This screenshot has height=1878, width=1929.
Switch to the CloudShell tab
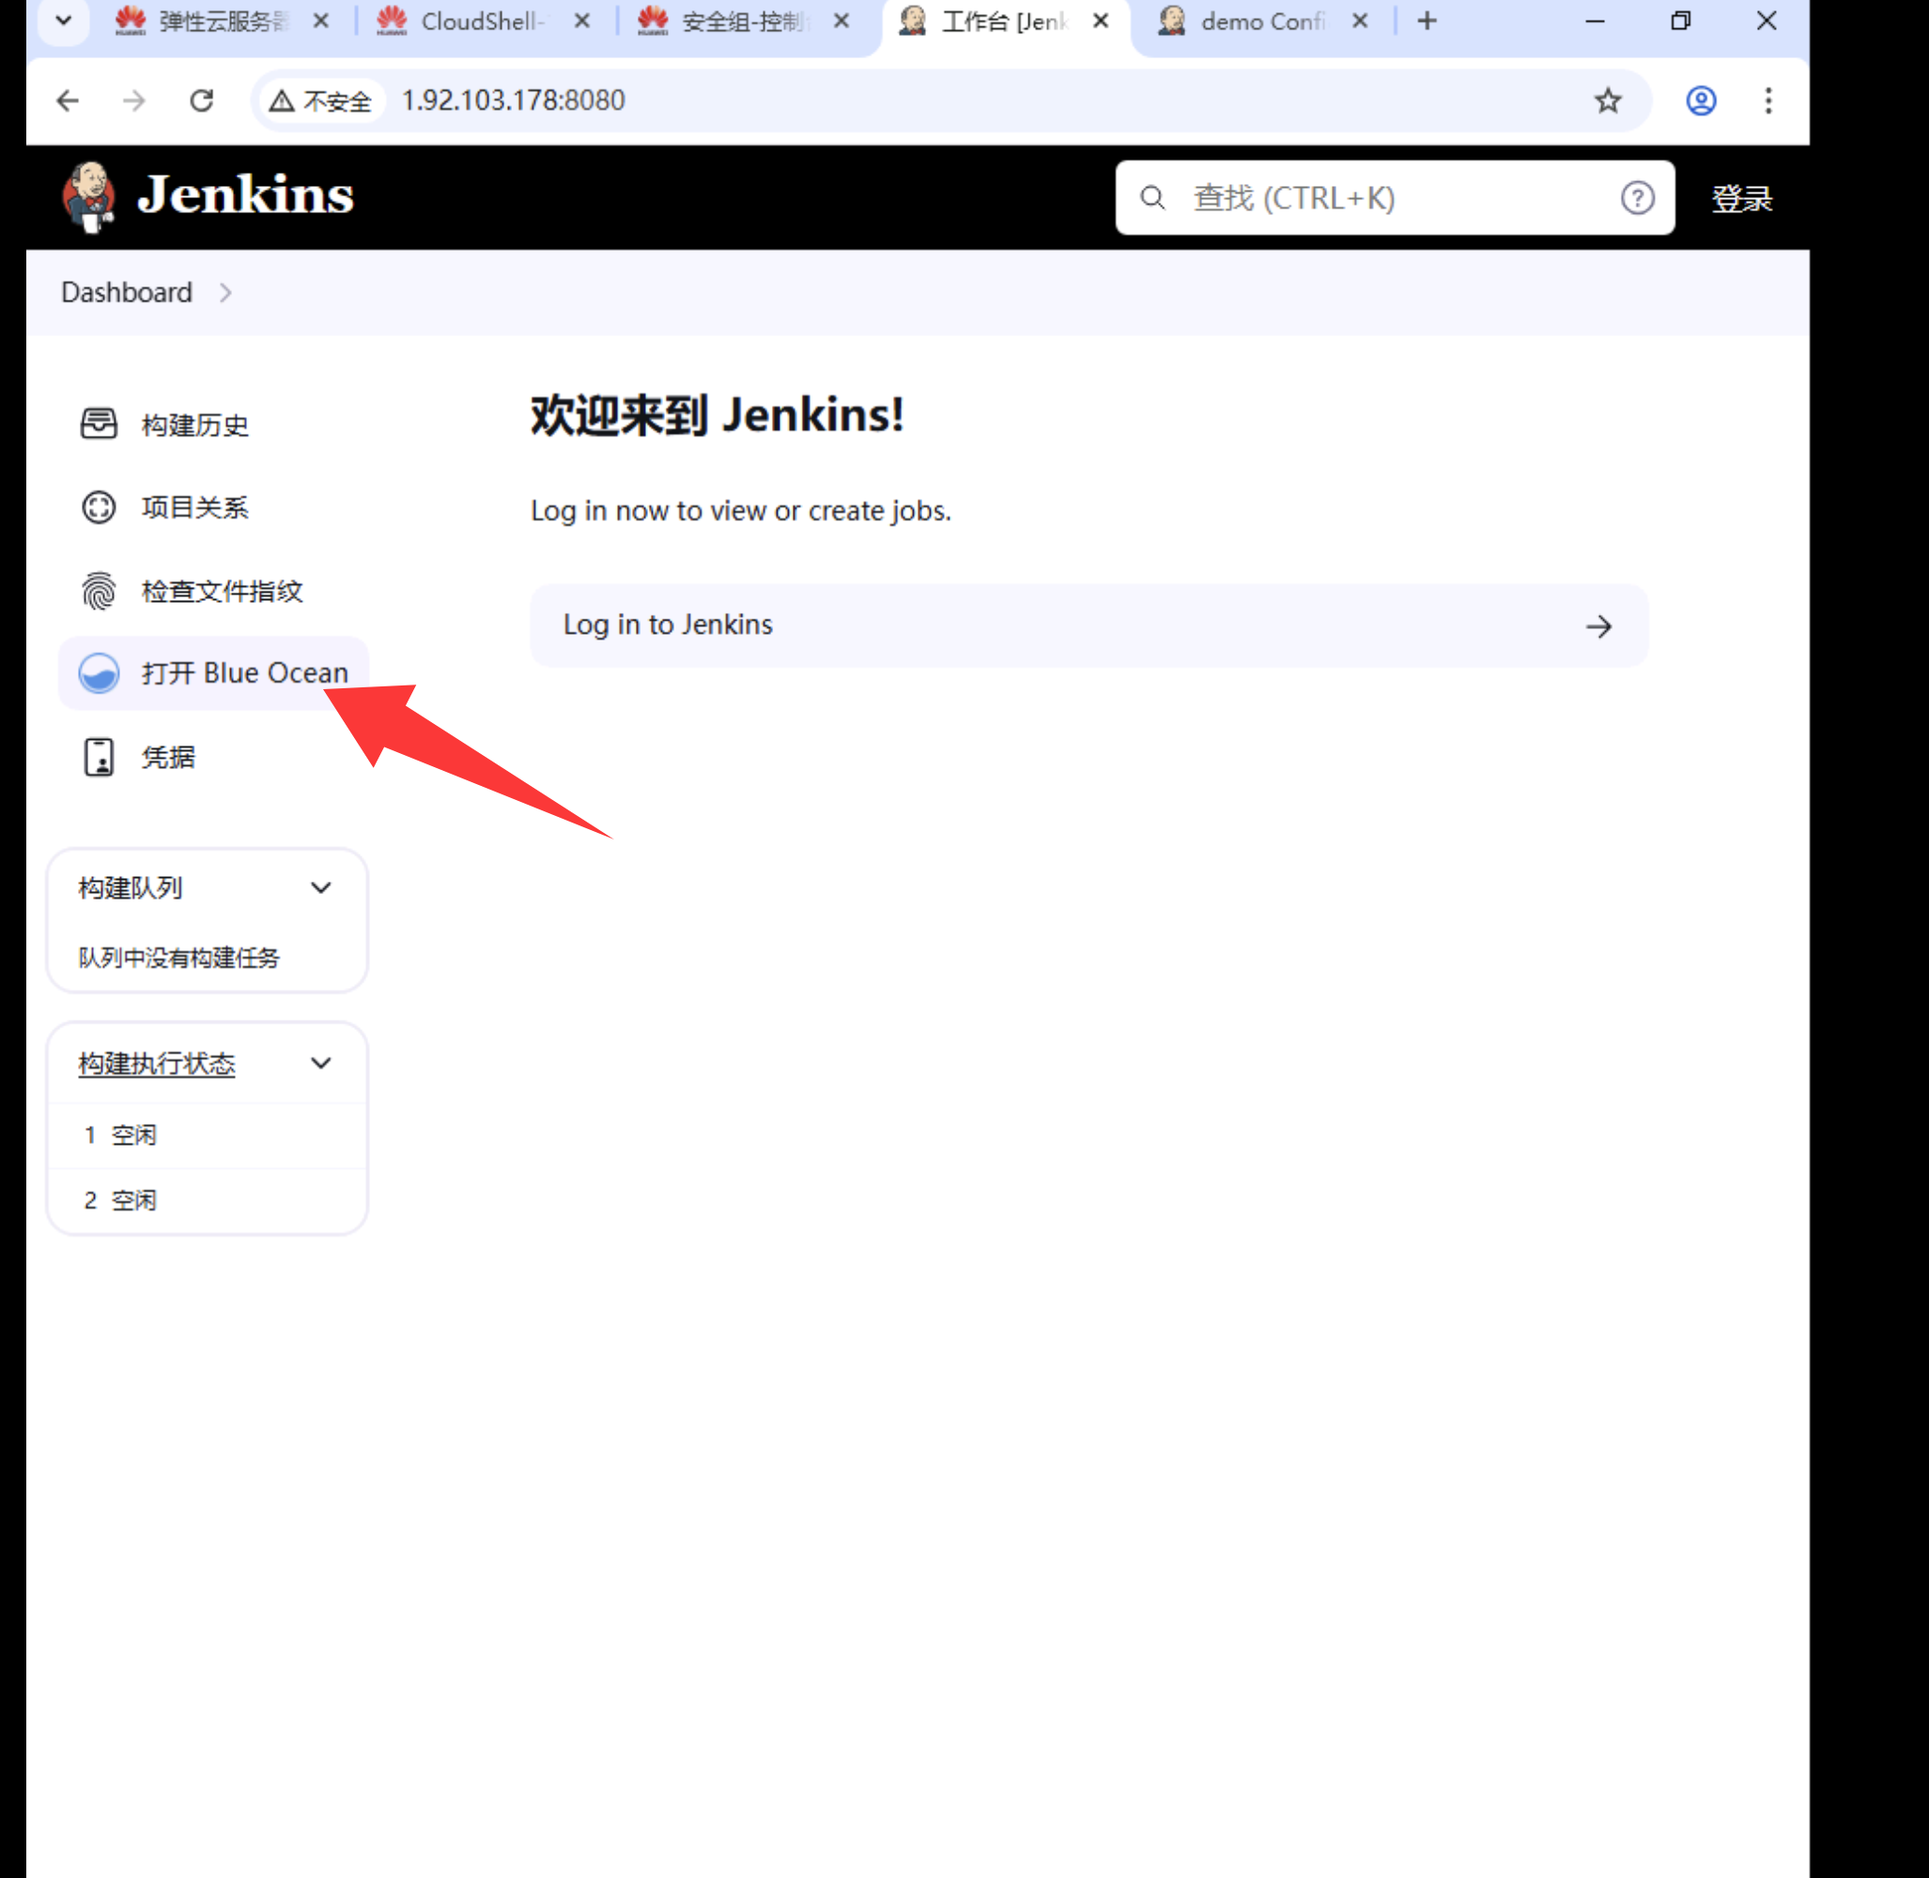(x=480, y=22)
